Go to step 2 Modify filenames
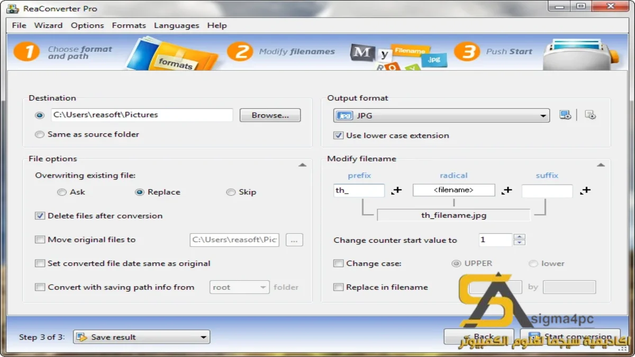Screen dimensions: 635x357 (x=282, y=52)
